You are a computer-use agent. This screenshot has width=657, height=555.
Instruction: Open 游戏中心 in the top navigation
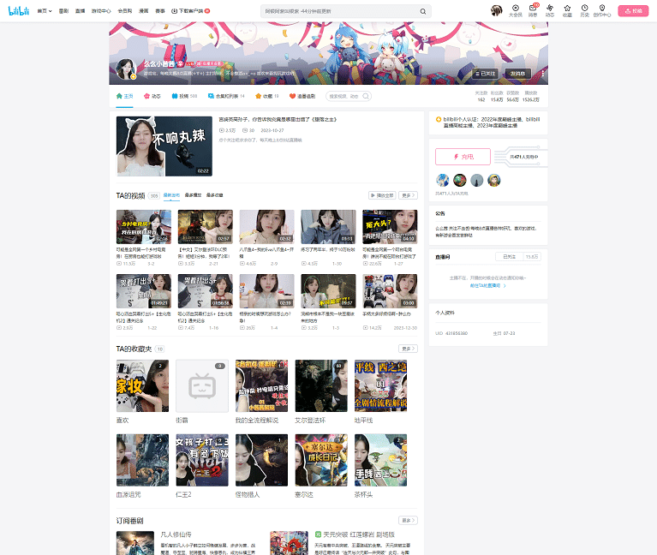coord(101,11)
